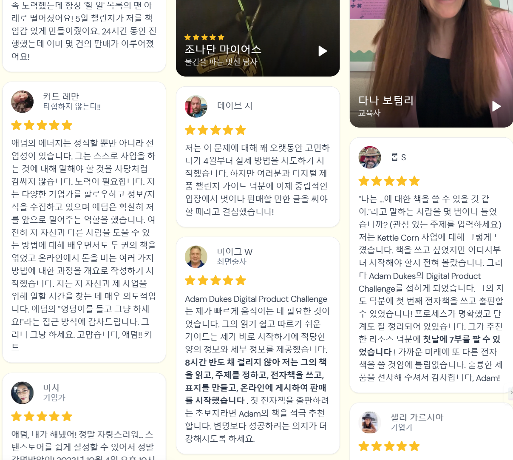Open the 다나 보텀리 video thumbnail
This screenshot has height=460, width=513.
(431, 64)
